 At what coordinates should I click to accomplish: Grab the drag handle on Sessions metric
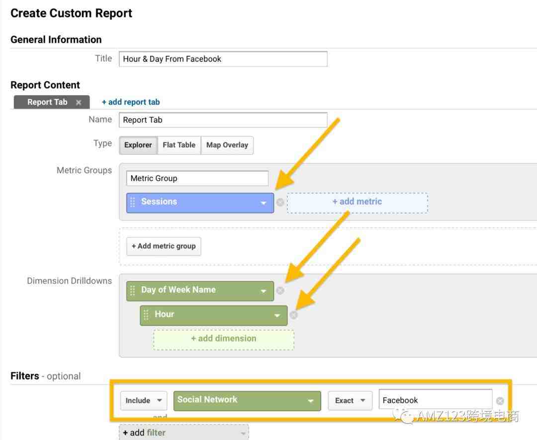tap(133, 203)
